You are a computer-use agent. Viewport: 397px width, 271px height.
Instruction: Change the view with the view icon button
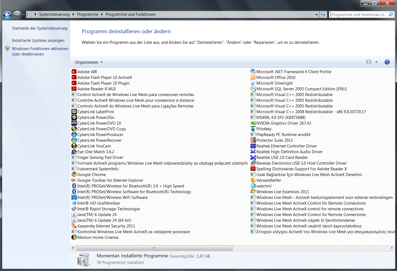[x=369, y=62]
